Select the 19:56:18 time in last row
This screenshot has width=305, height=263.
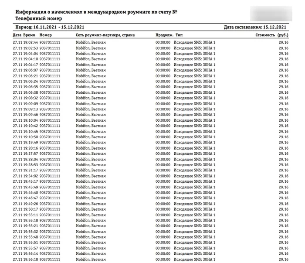click(x=30, y=260)
